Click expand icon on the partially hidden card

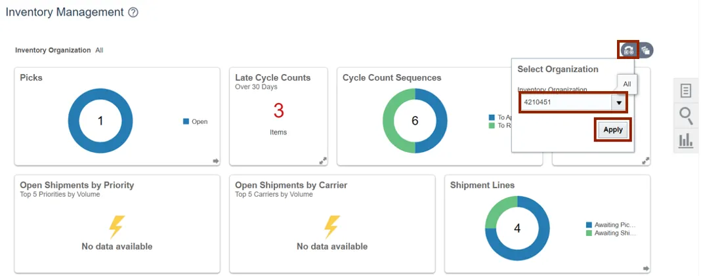[x=645, y=161]
